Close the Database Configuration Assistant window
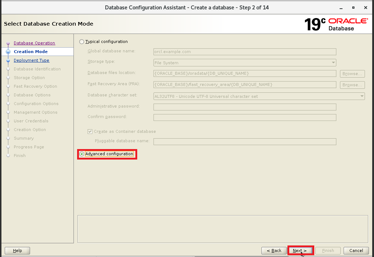 (x=365, y=8)
